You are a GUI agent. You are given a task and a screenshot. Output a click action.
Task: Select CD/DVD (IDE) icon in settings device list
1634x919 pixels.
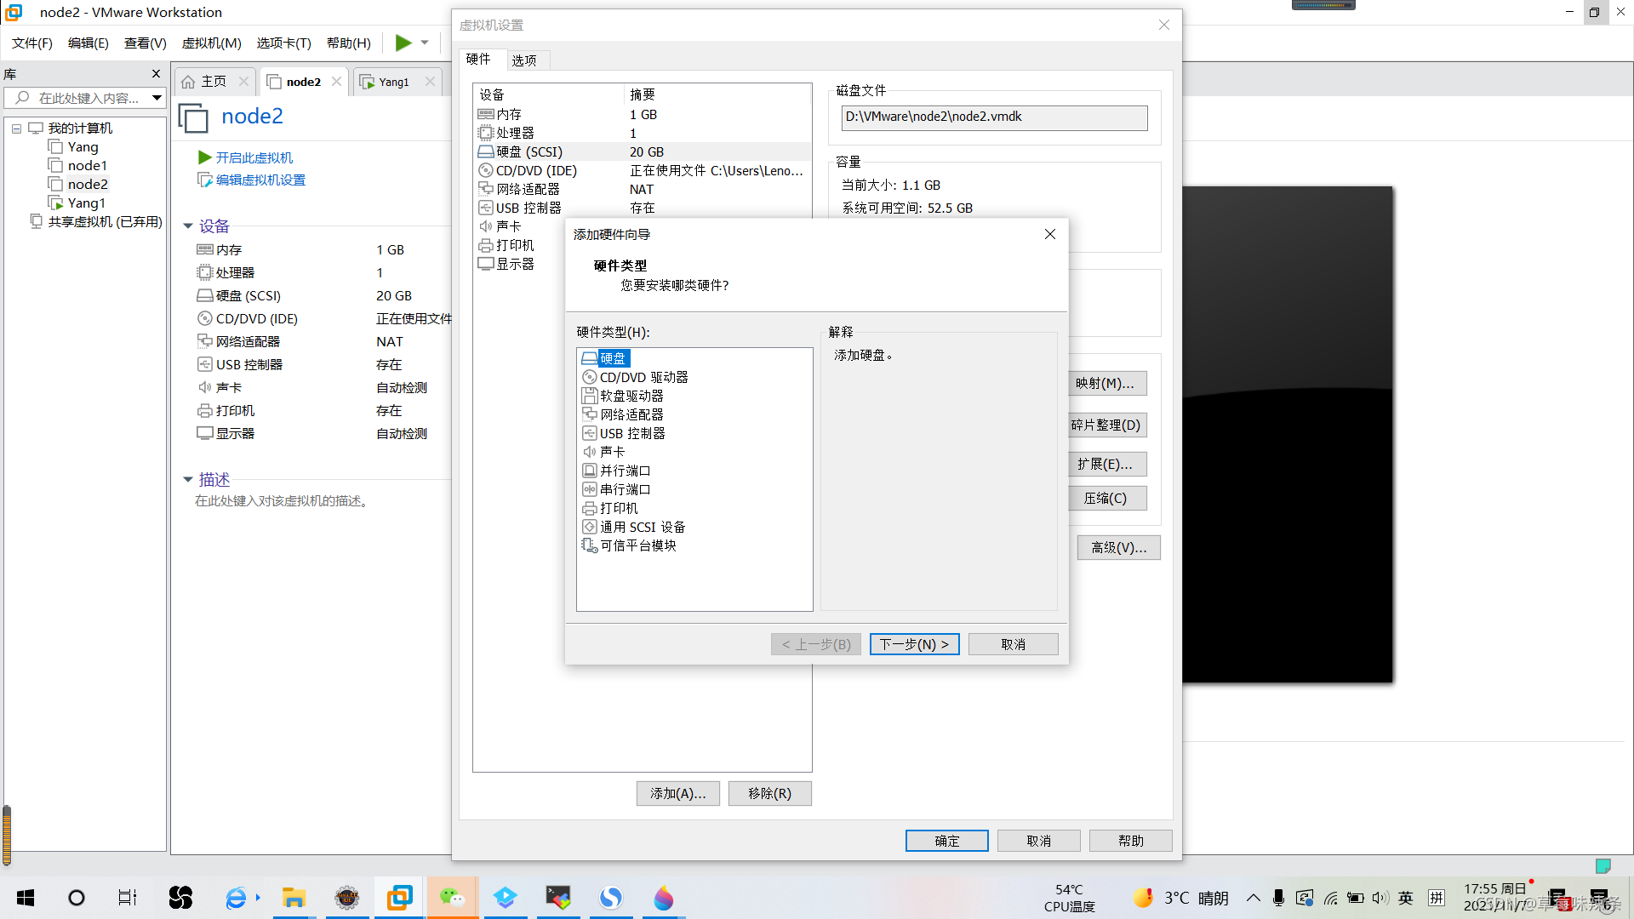(x=486, y=170)
